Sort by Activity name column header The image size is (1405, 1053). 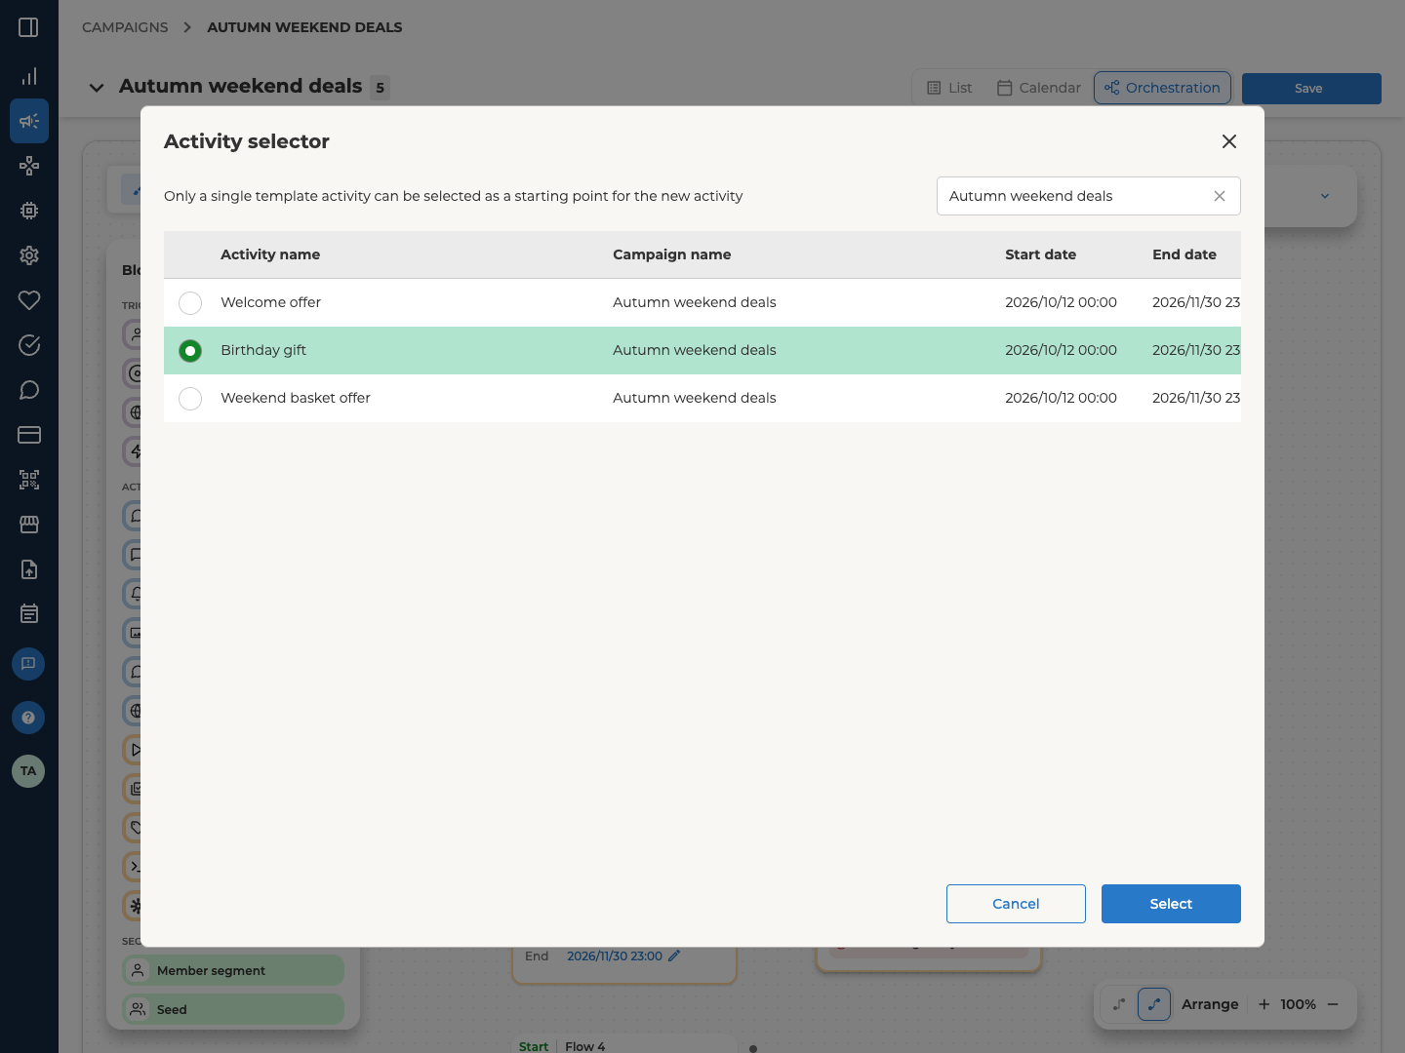click(x=270, y=254)
